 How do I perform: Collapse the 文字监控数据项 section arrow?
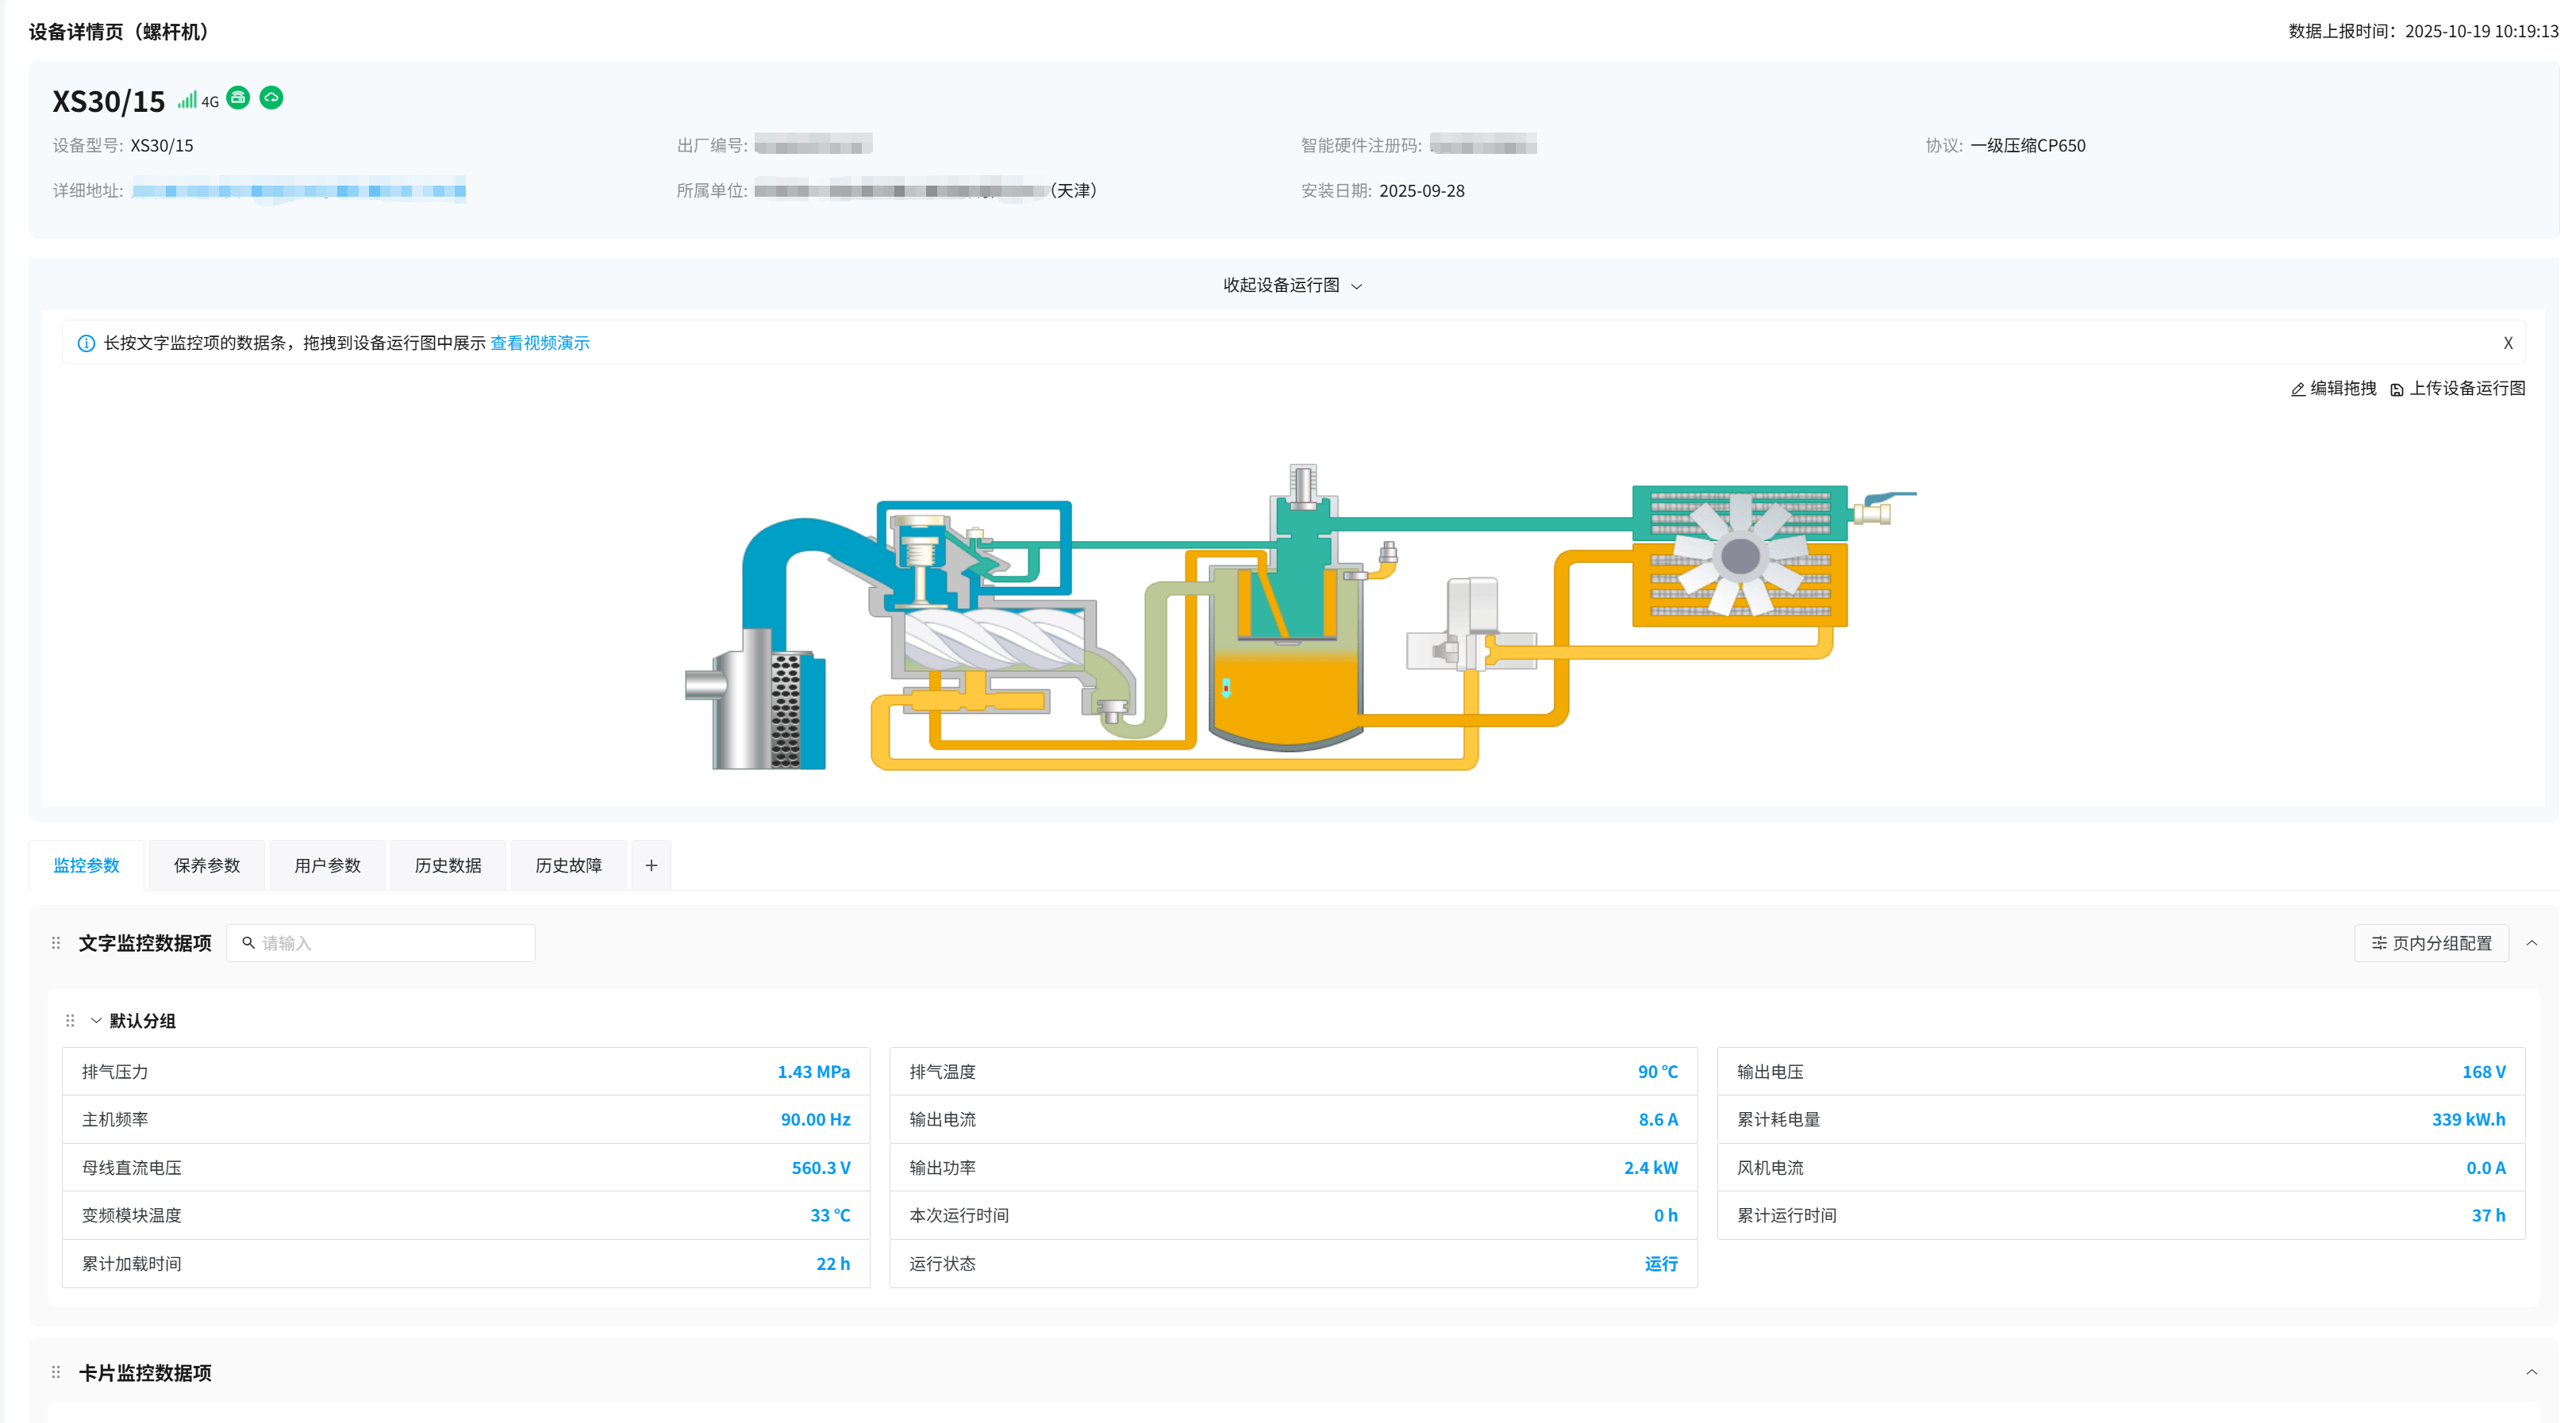2532,942
